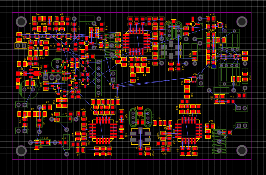Click the blue pad below C62
Screen dimensions: 266x175
click(214, 67)
